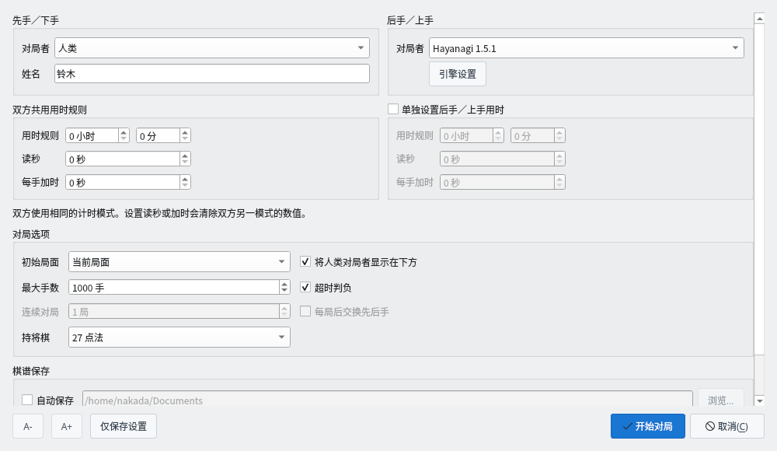The height and width of the screenshot is (451, 777).
Task: Increase the shared 读秒 seconds value
Action: click(x=185, y=156)
